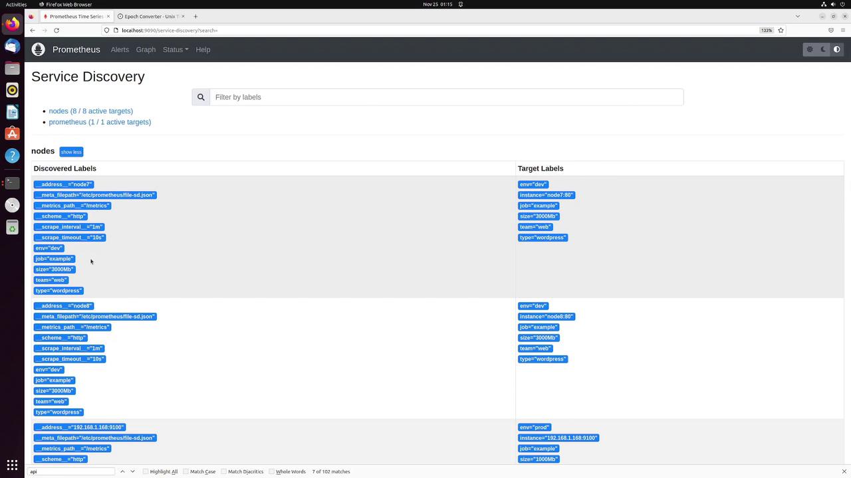Screen dimensions: 851x478
Task: Enable the Whole Words checkbox
Action: click(272, 471)
